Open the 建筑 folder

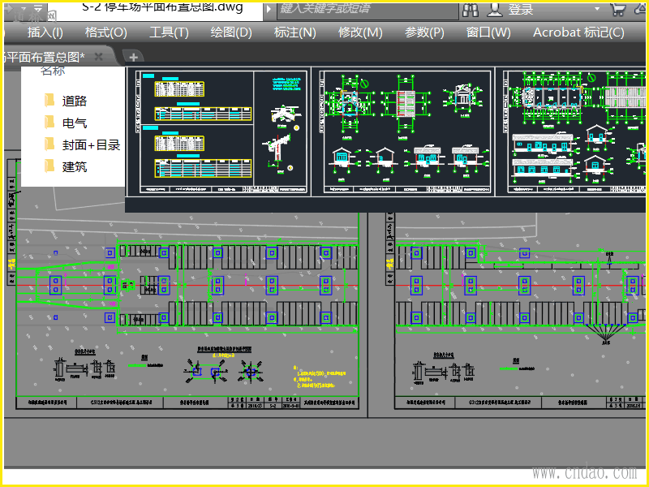(x=66, y=166)
